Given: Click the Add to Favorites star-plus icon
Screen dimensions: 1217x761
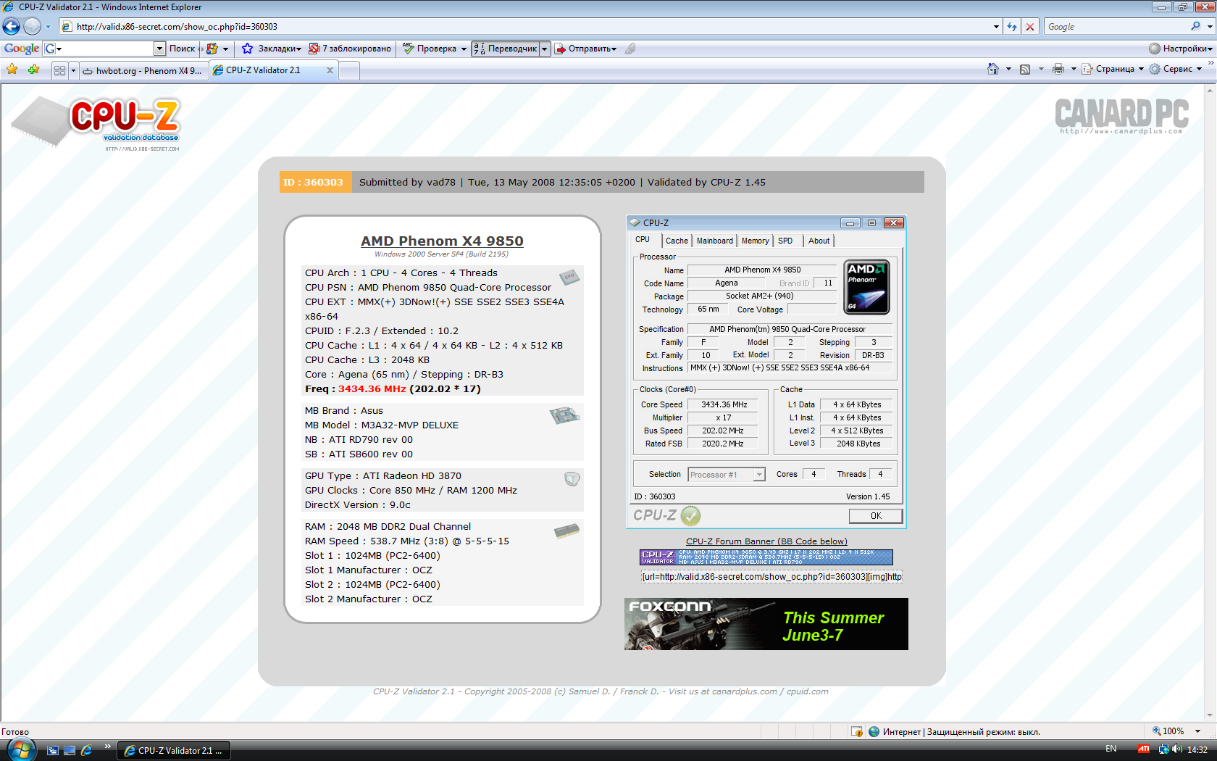Looking at the screenshot, I should pyautogui.click(x=33, y=70).
